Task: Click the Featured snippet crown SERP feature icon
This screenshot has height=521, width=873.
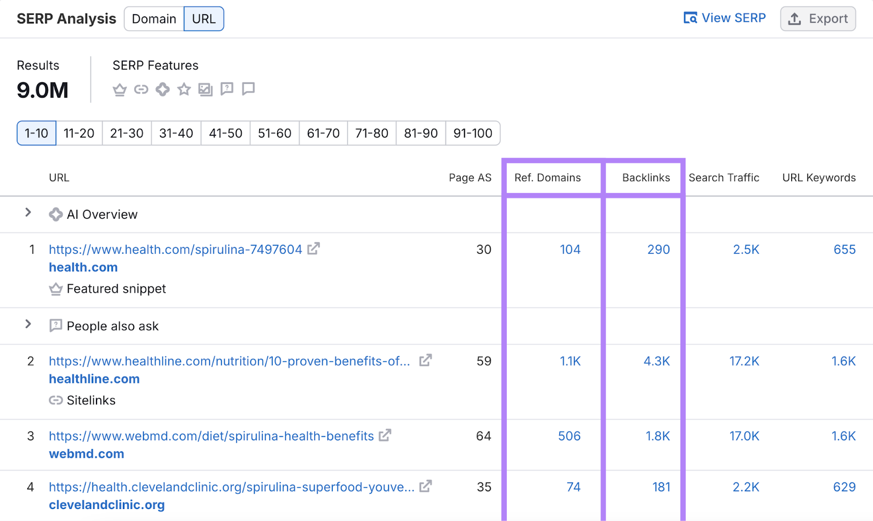Action: (119, 89)
